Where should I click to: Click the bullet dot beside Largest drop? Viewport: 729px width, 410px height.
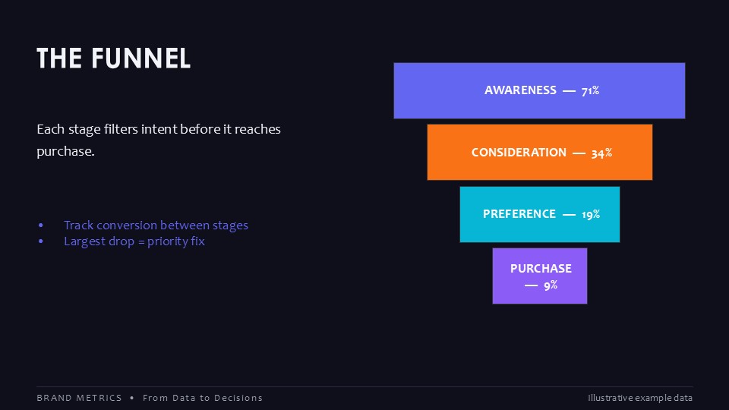tap(41, 241)
